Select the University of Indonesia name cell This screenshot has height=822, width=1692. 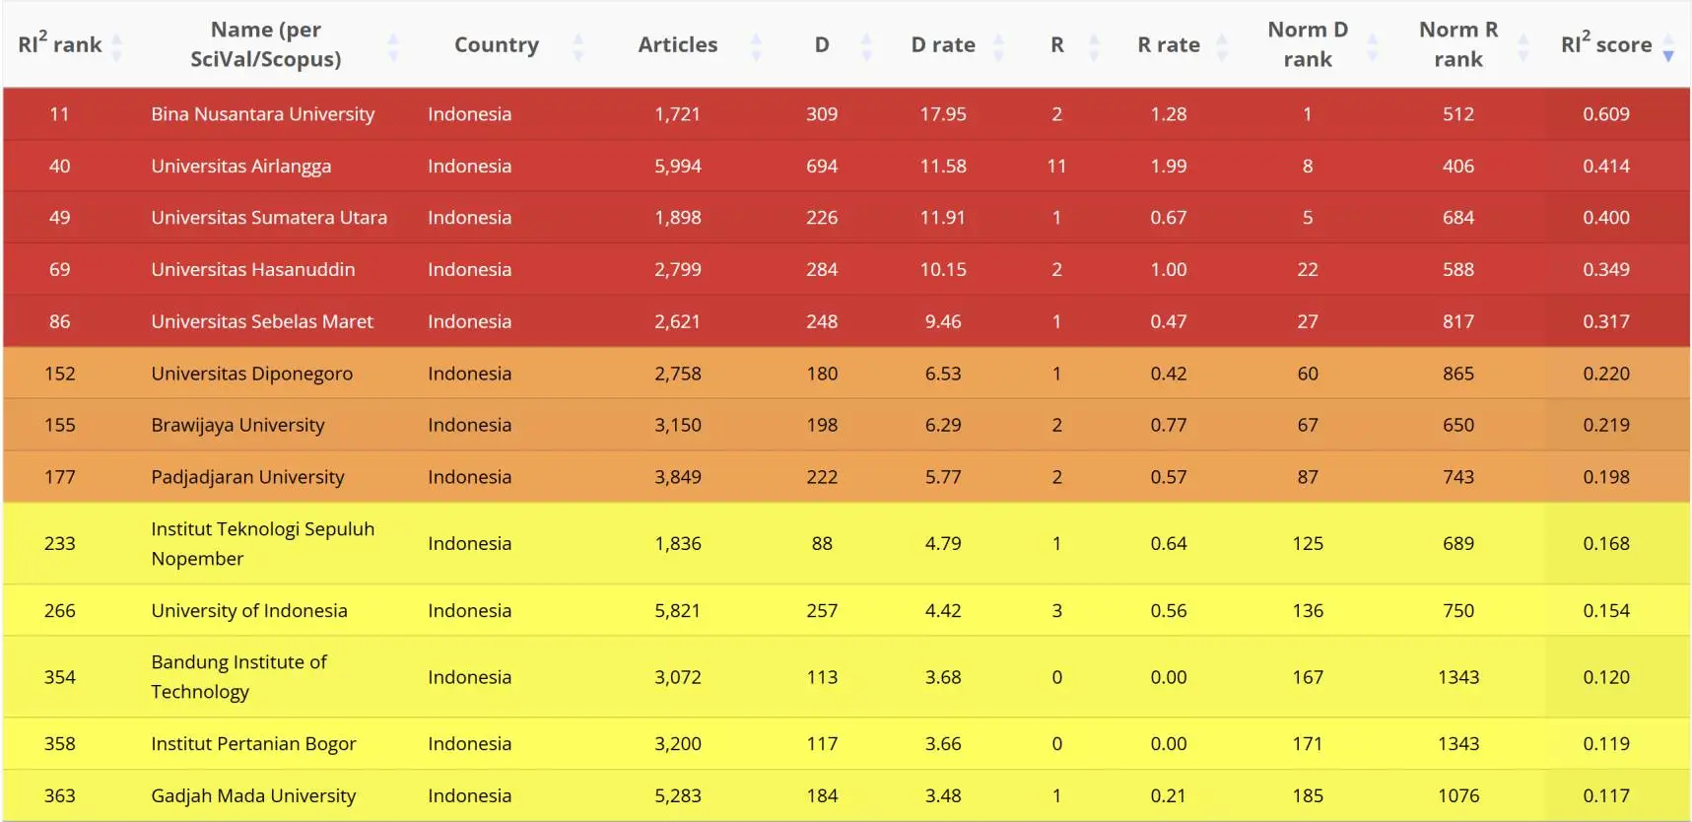249,611
